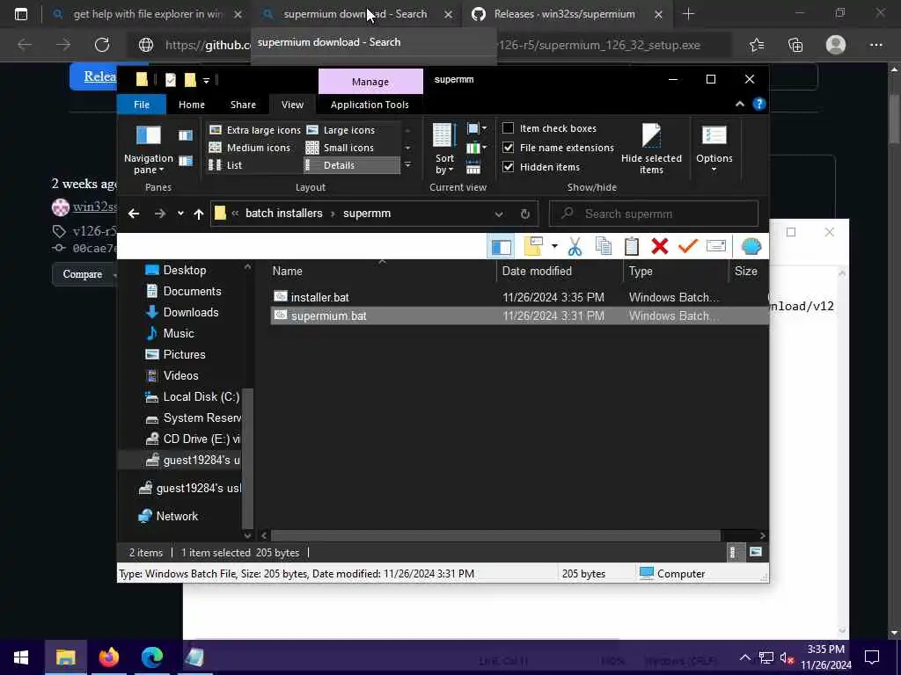Open the File menu in Explorer

click(142, 105)
